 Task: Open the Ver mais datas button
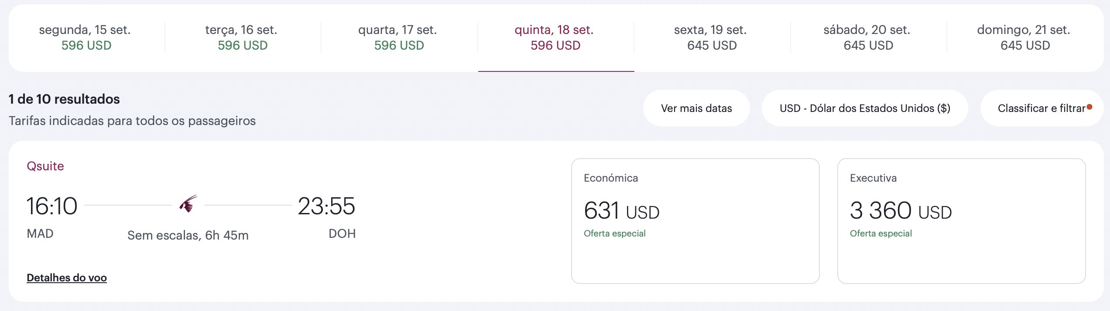point(696,108)
